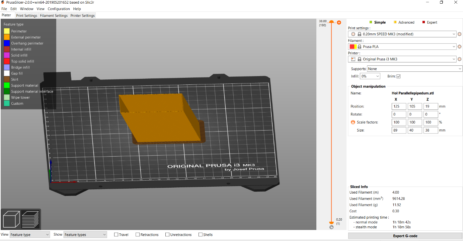Open the Infill percentage dropdown
Image resolution: width=463 pixels, height=241 pixels.
pyautogui.click(x=370, y=76)
